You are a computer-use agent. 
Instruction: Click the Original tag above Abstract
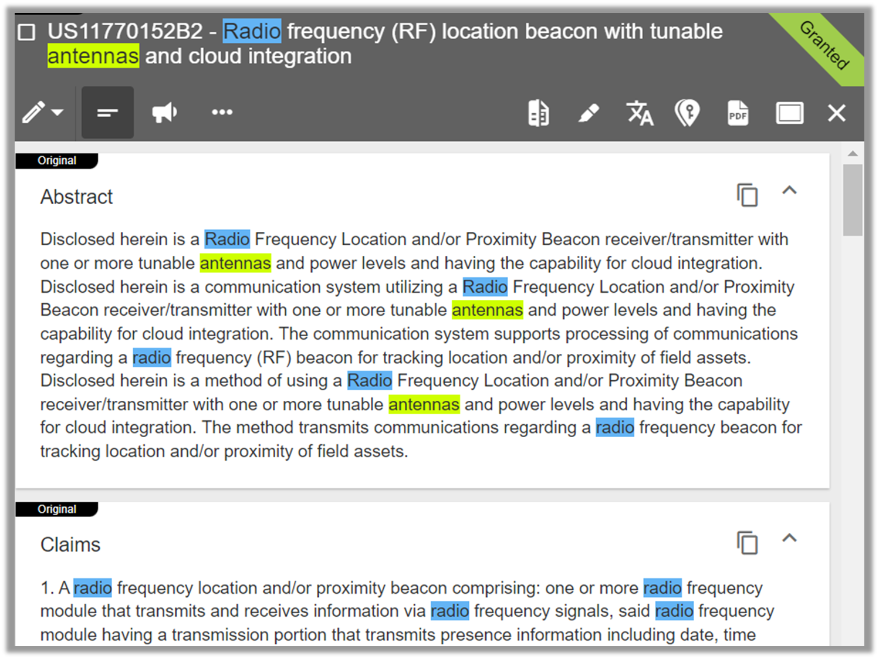pyautogui.click(x=57, y=161)
